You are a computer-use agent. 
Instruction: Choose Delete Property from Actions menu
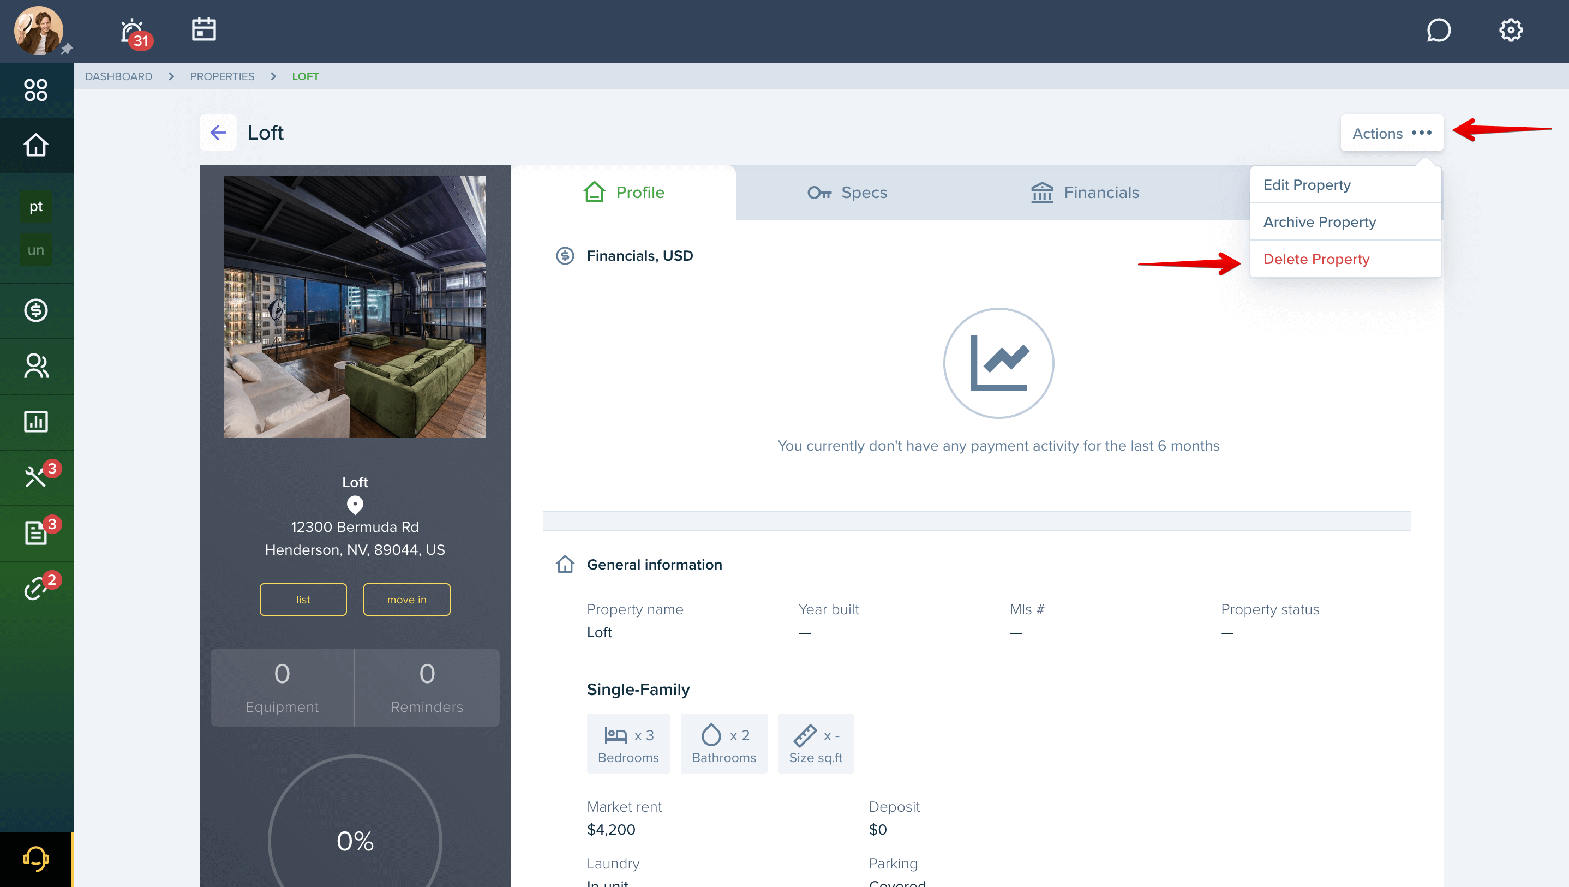(1345, 259)
